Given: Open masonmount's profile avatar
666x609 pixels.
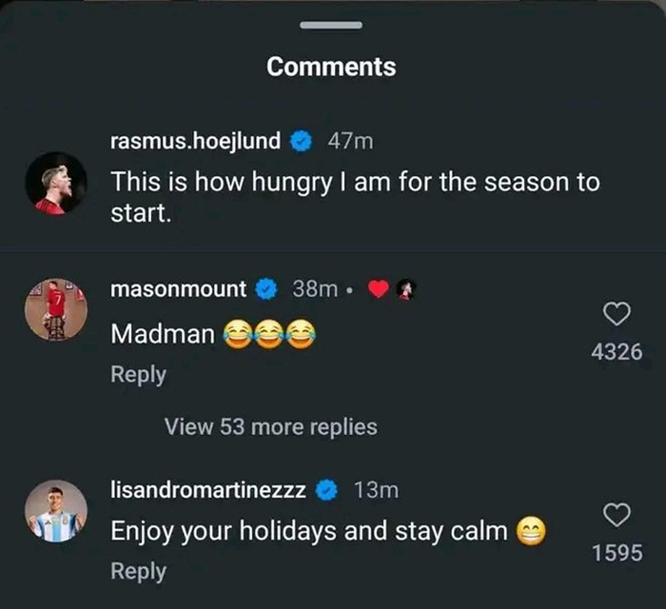Looking at the screenshot, I should click(x=56, y=309).
